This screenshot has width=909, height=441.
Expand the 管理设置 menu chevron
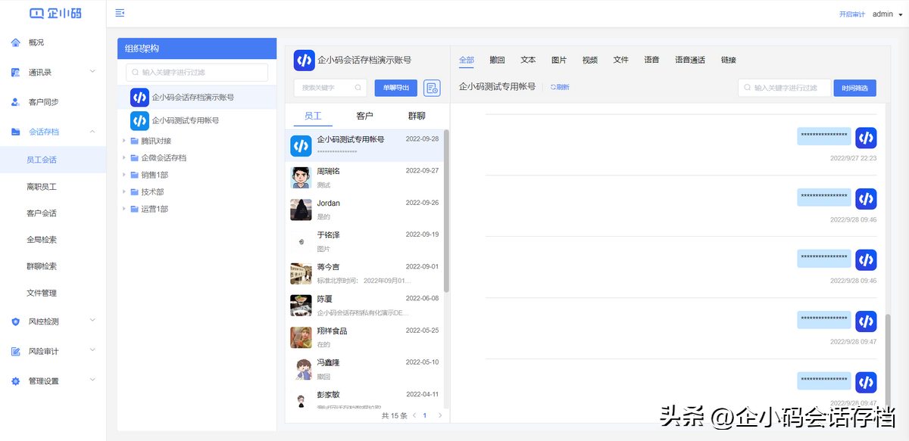pos(92,380)
